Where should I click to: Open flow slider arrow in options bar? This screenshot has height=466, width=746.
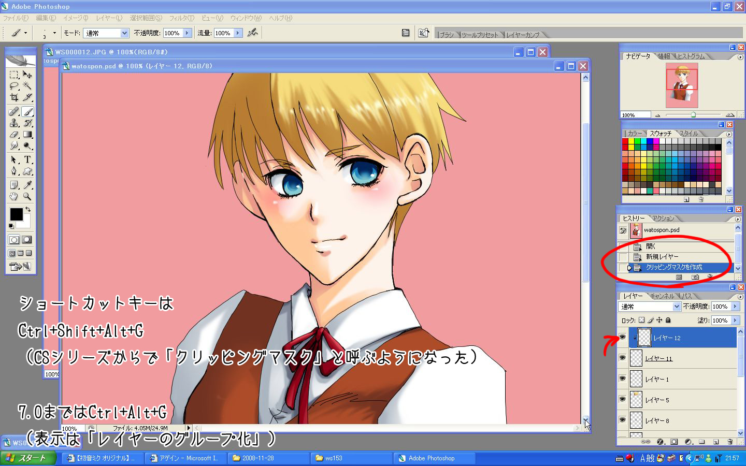tap(238, 33)
